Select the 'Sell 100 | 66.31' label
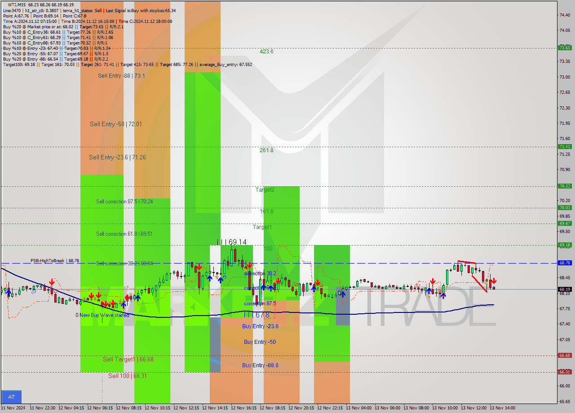This screenshot has width=575, height=413. click(x=127, y=376)
